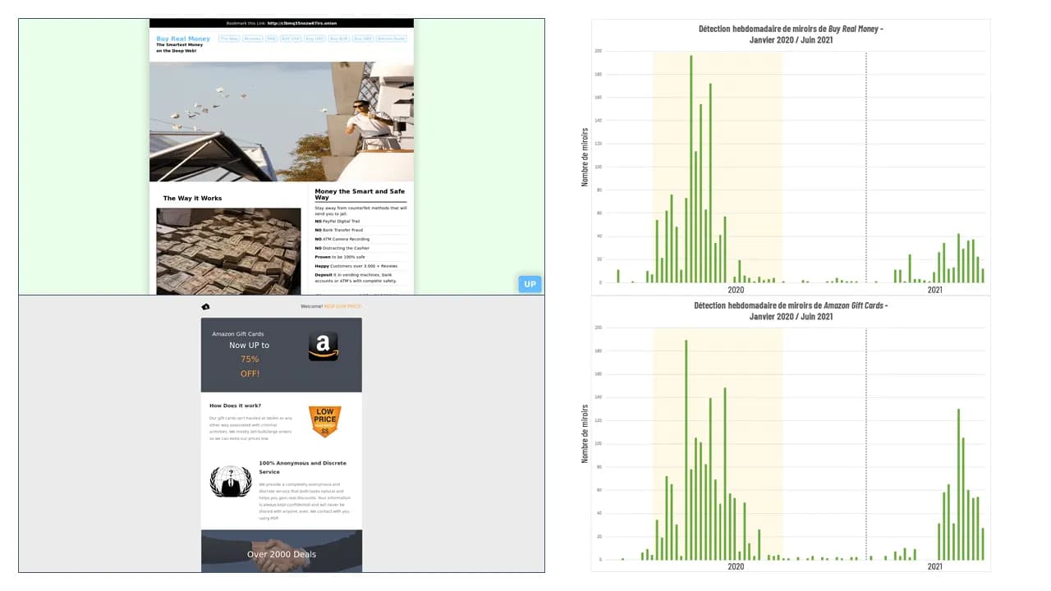The height and width of the screenshot is (591, 1051).
Task: Open the Reviews nav item
Action: click(x=252, y=39)
